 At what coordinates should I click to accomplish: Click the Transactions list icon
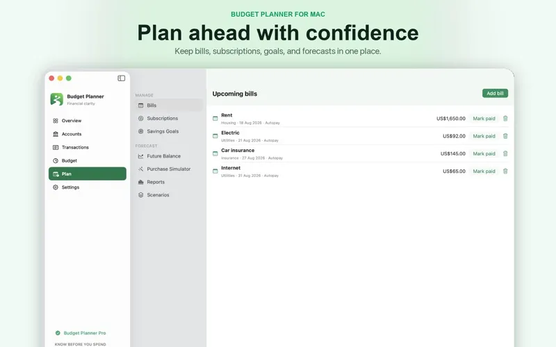click(x=56, y=147)
